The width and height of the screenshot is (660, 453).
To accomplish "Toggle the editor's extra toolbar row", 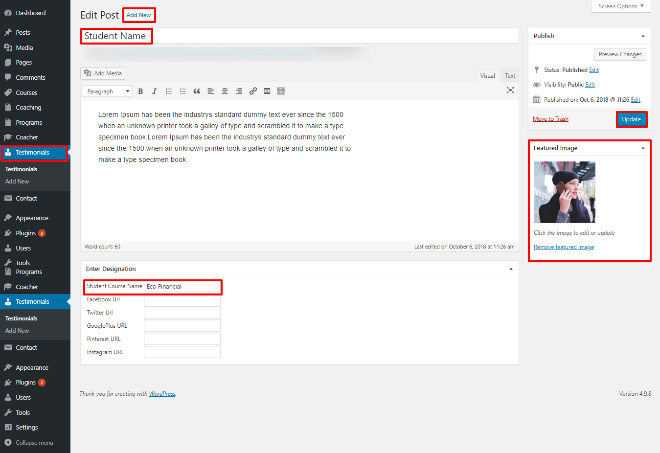I will [x=281, y=91].
